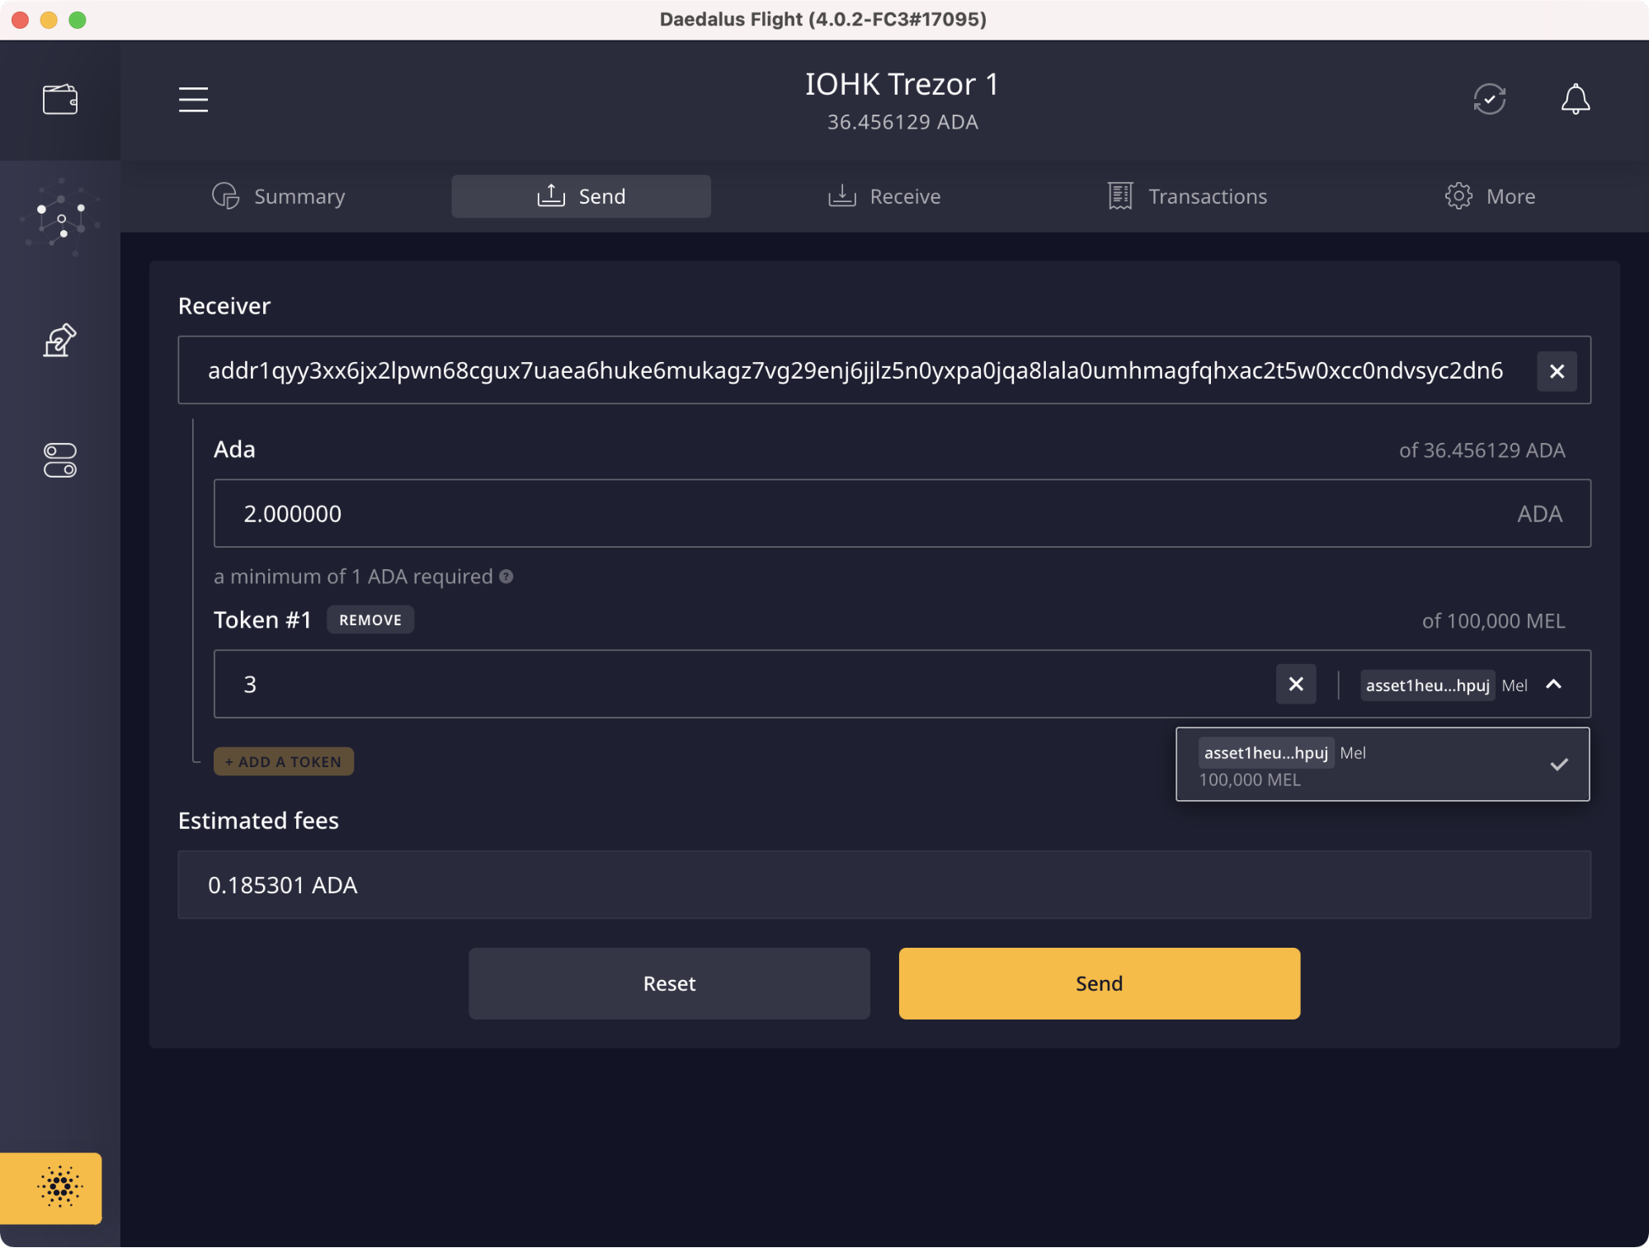The image size is (1649, 1248).
Task: Switch to the Summary tab
Action: click(279, 196)
